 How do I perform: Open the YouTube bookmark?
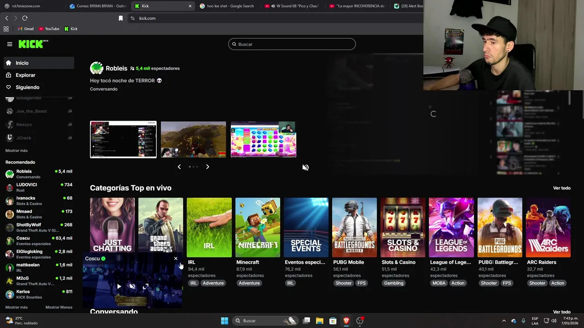[49, 29]
